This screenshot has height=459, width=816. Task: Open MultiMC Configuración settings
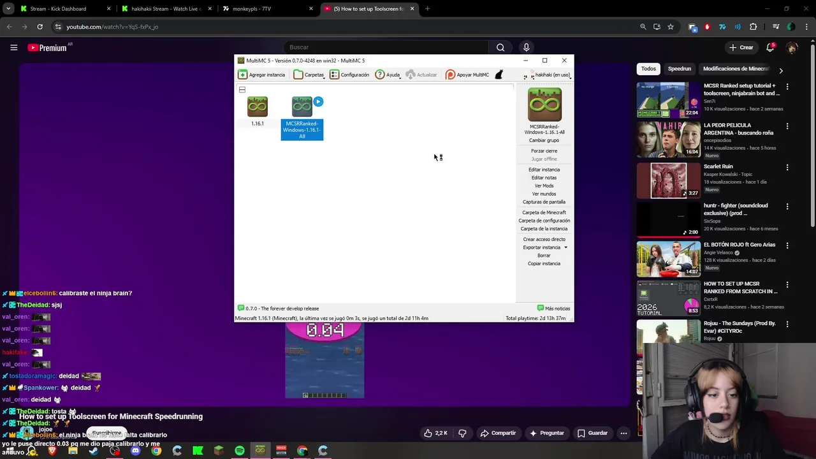tap(349, 75)
